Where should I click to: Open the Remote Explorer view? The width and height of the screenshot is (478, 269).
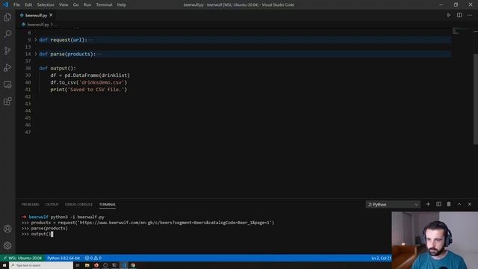tap(7, 84)
